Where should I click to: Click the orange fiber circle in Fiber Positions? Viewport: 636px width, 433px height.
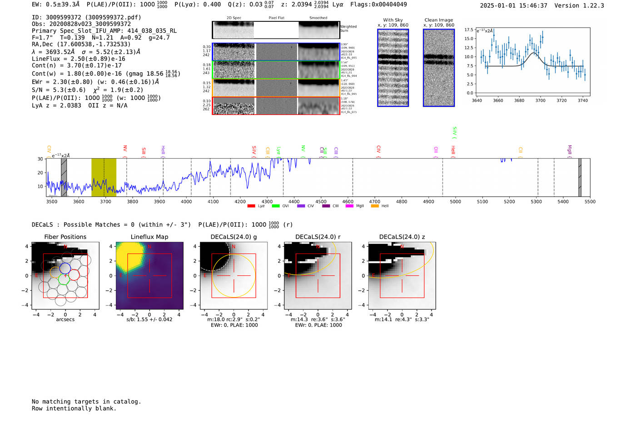55,273
